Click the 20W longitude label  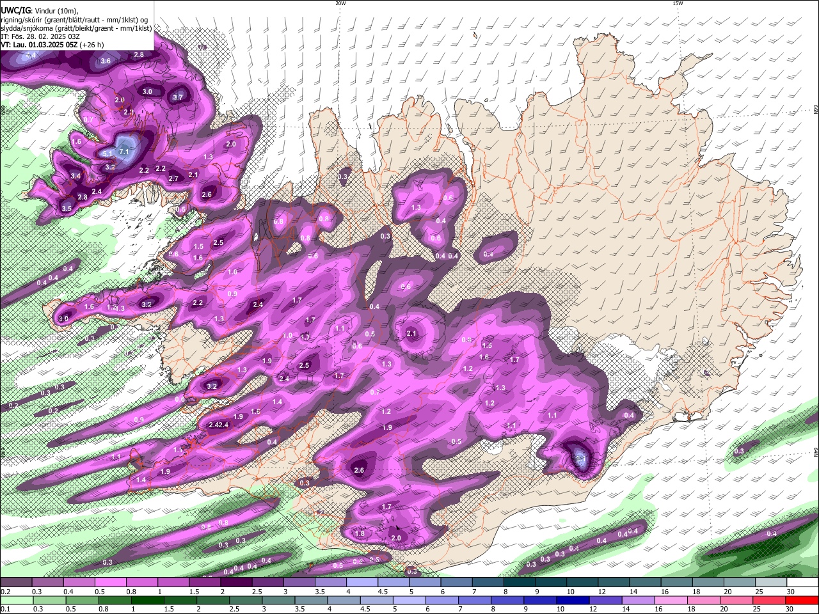pyautogui.click(x=340, y=3)
